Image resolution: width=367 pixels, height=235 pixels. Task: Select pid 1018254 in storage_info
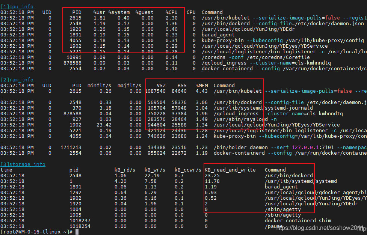(x=80, y=226)
